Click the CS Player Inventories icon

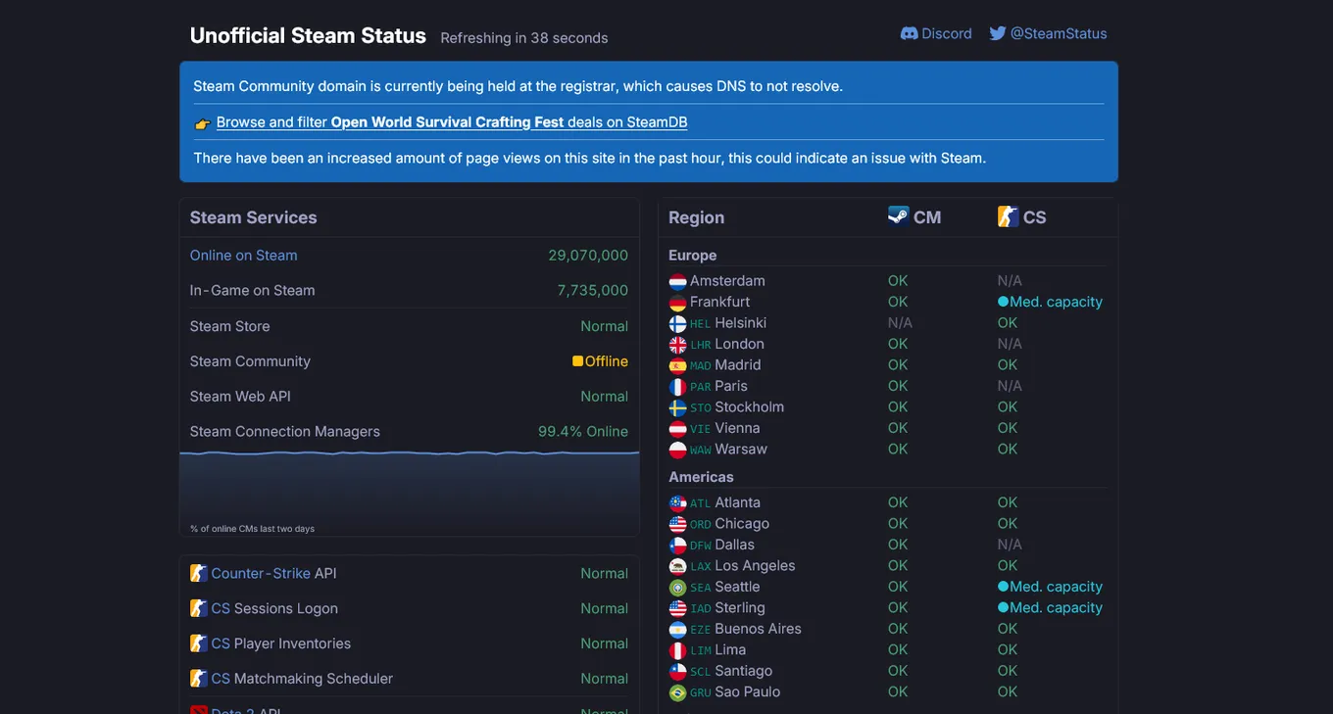198,643
